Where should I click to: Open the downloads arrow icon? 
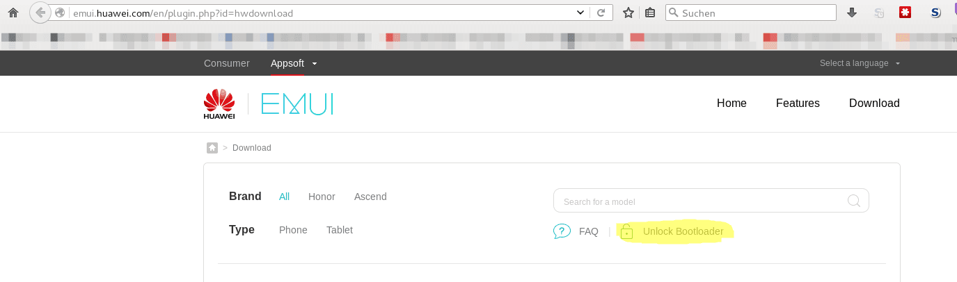852,13
